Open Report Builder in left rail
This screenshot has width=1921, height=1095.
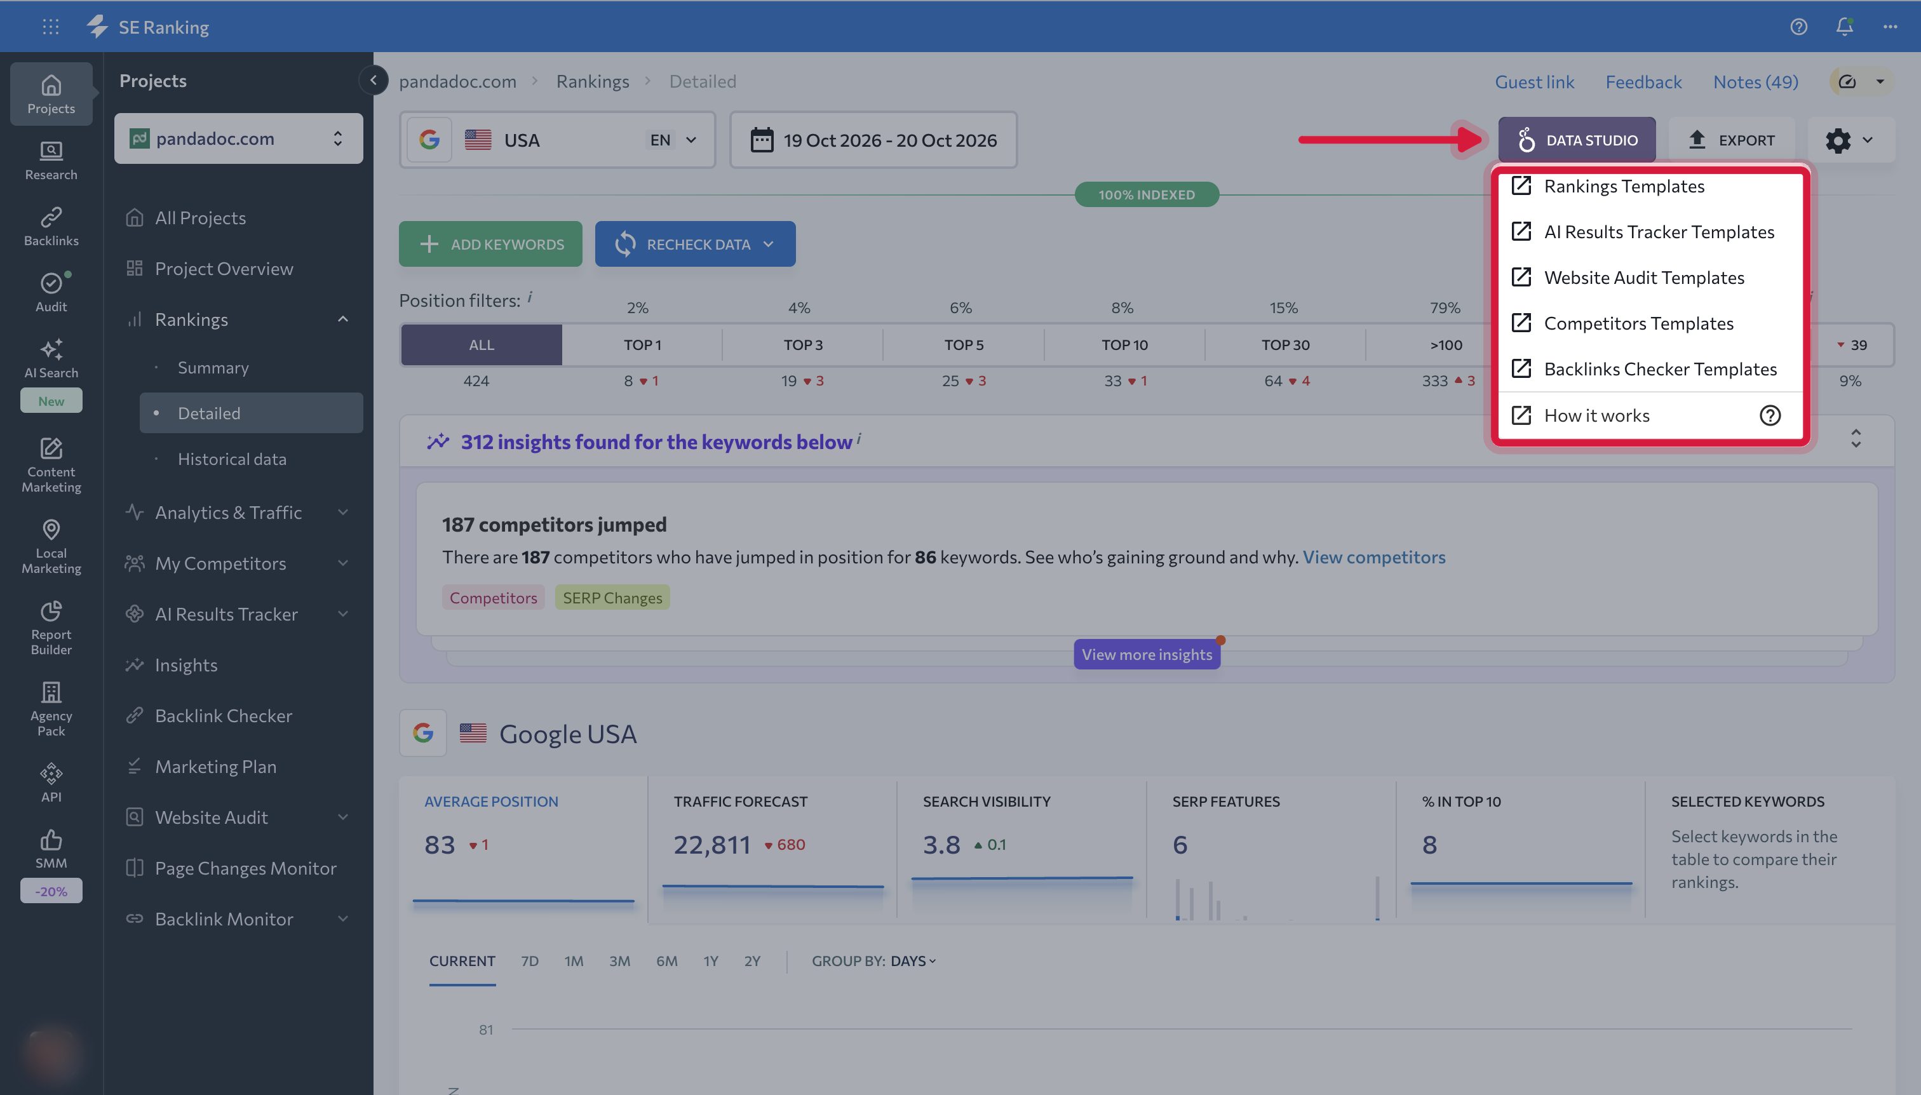(51, 628)
